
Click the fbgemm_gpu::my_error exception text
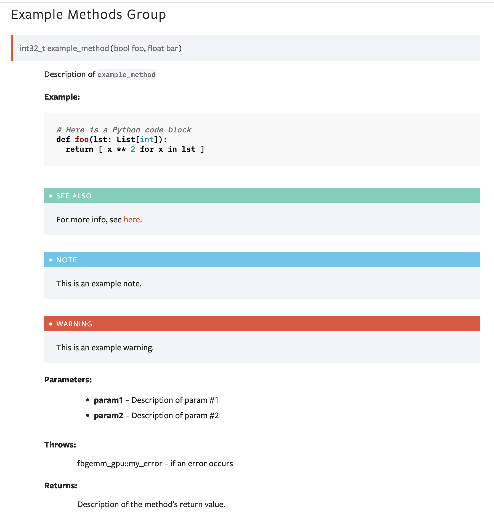pos(120,463)
